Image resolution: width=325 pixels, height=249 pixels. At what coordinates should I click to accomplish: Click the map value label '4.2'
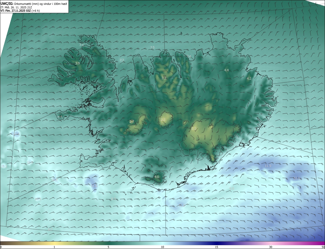coord(249,79)
